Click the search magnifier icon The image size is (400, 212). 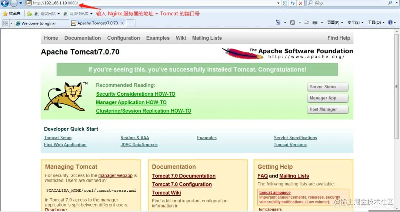click(x=390, y=3)
